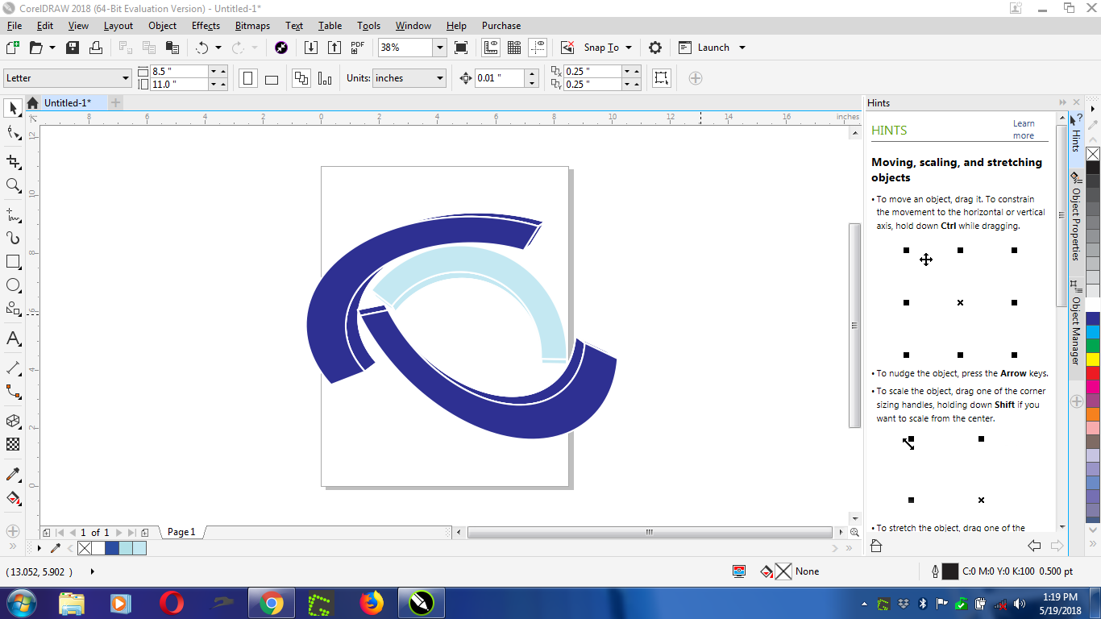Select the Transparency tool

pos(13,444)
